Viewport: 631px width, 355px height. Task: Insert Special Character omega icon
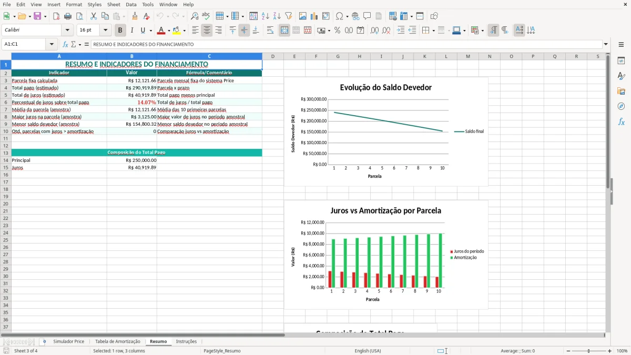click(x=339, y=16)
